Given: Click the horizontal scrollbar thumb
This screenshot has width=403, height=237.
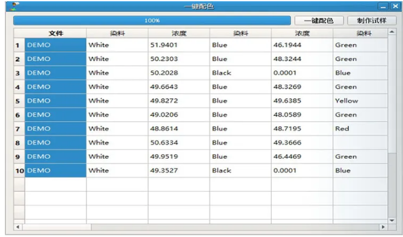Looking at the screenshot, I should pyautogui.click(x=57, y=227).
